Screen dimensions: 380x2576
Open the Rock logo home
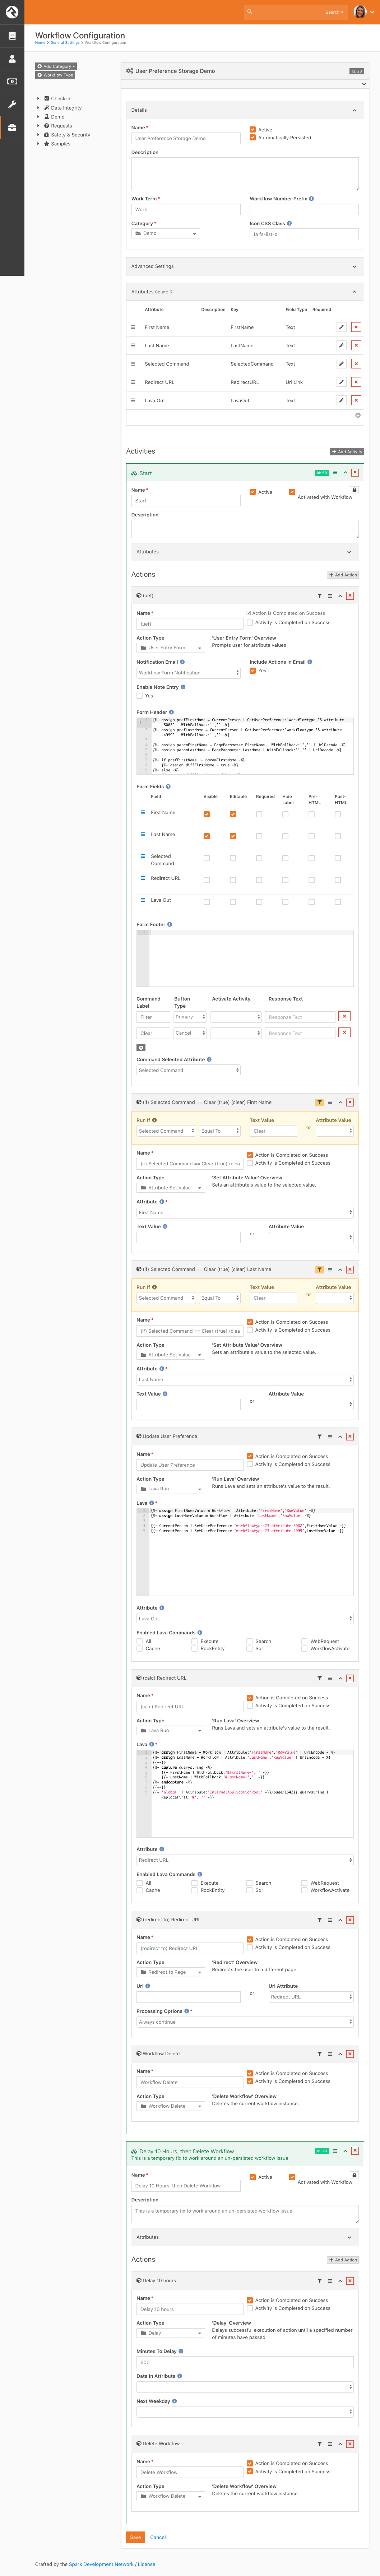pos(12,12)
